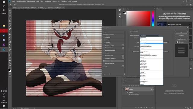
Task: Close the blend mode combo box dropdown
Action: pyautogui.click(x=150, y=36)
